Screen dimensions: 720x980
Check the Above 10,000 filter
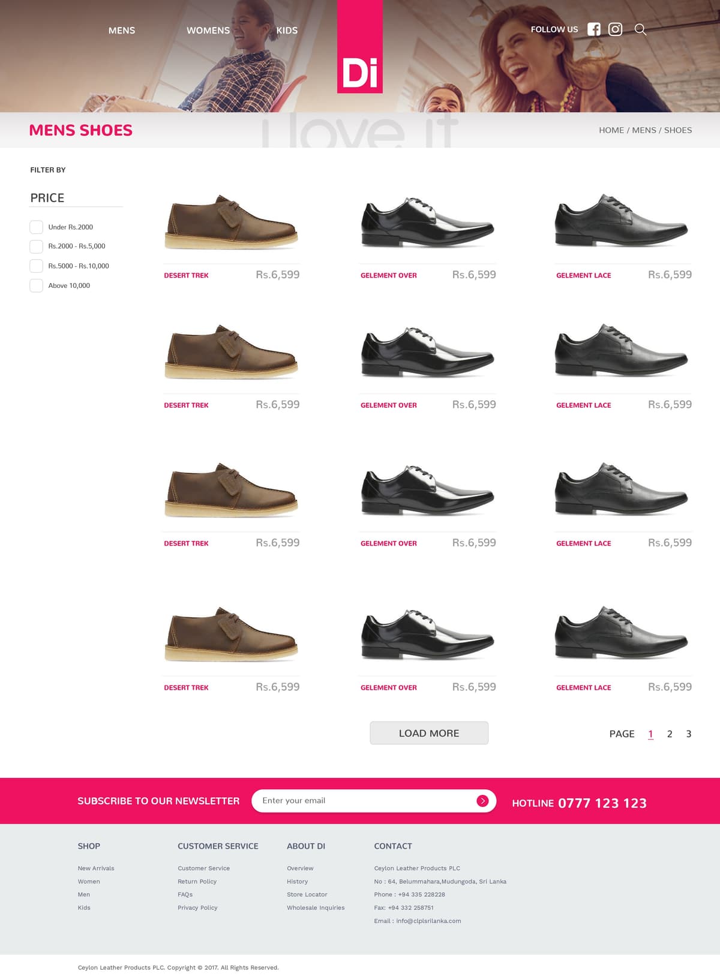[x=36, y=285]
